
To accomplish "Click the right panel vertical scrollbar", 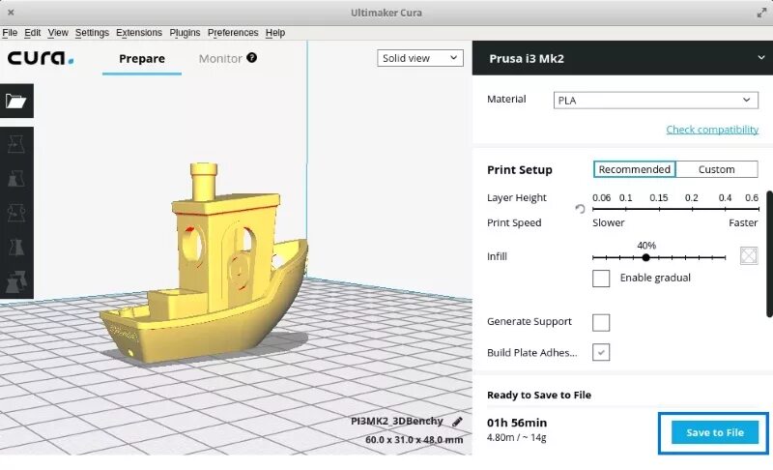I will tap(769, 254).
